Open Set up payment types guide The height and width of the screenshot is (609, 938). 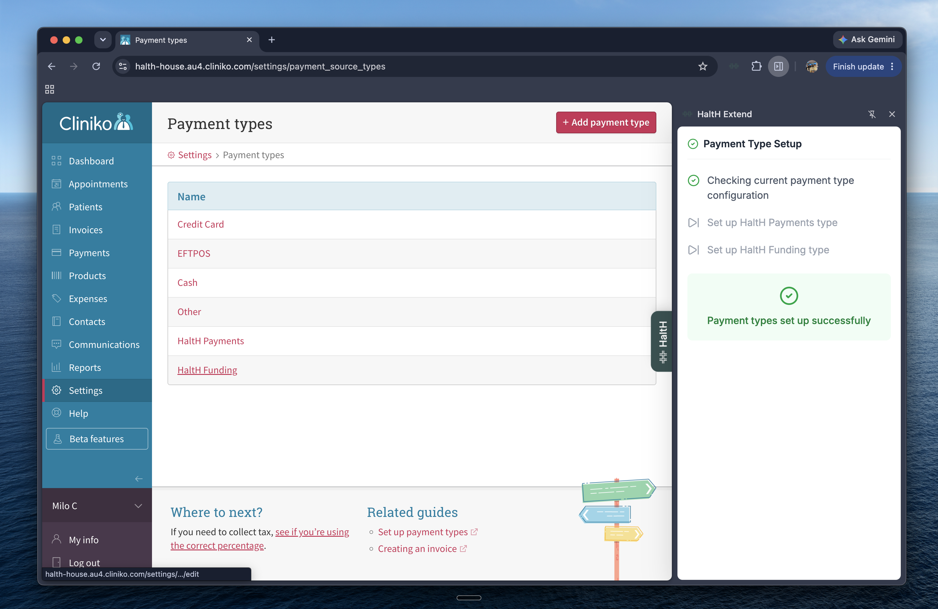click(x=423, y=532)
